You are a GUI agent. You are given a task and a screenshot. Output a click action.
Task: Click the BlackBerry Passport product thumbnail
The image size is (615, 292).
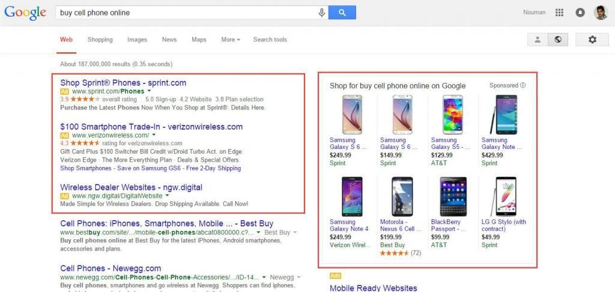(x=453, y=196)
